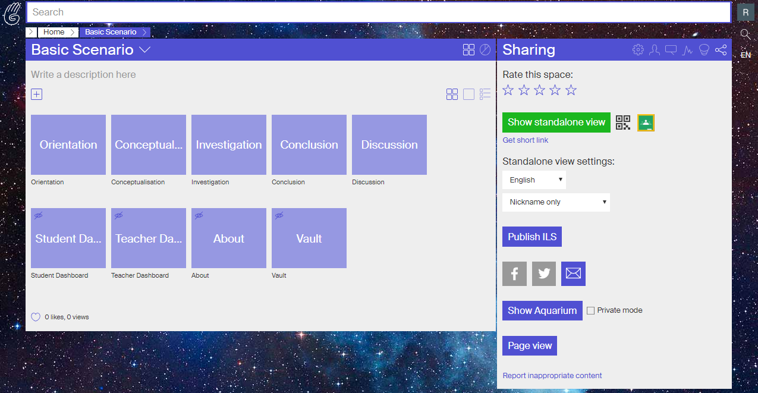Expand the Basic Scenario title chevron

coord(144,50)
